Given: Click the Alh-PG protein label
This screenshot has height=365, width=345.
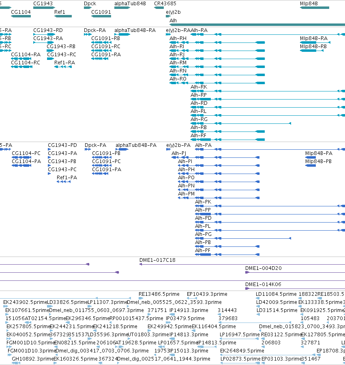Looking at the screenshot, I should (203, 234).
